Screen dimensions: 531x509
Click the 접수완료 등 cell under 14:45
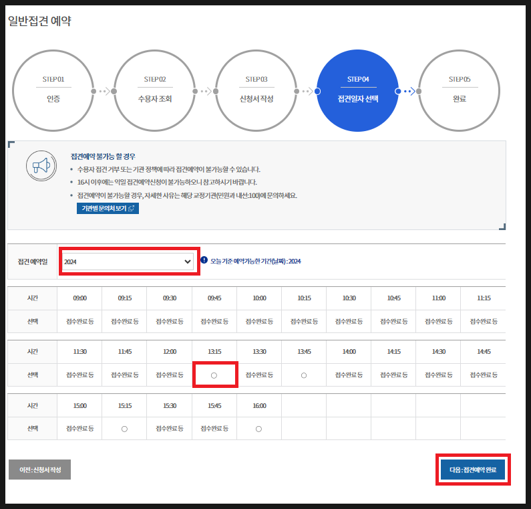click(x=483, y=375)
